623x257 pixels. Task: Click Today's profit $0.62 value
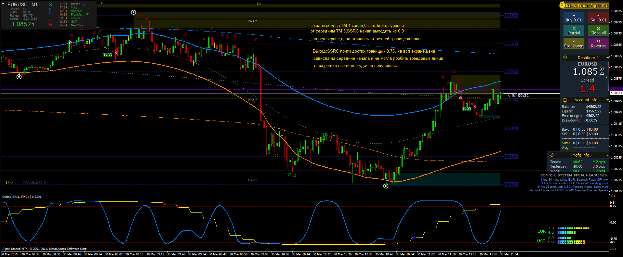(x=578, y=162)
